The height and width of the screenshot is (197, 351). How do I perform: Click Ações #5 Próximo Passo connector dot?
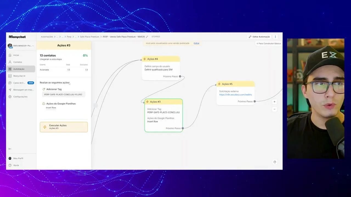pos(255,102)
